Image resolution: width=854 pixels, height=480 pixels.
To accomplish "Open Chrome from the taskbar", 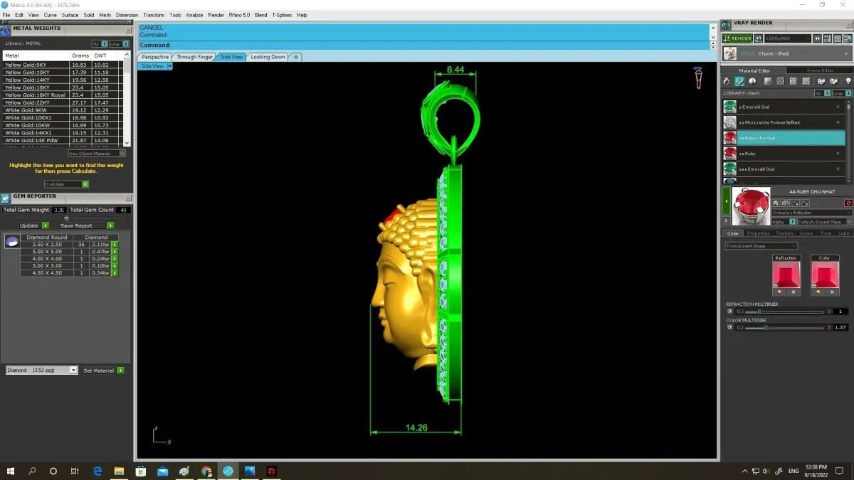I will 206,471.
